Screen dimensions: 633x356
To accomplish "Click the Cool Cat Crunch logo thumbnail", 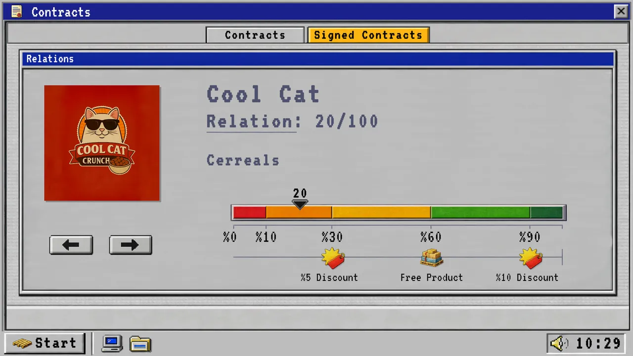I will click(102, 143).
